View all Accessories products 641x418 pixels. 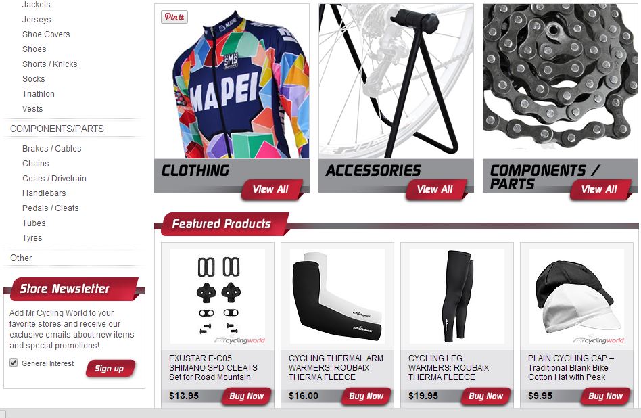(x=435, y=189)
